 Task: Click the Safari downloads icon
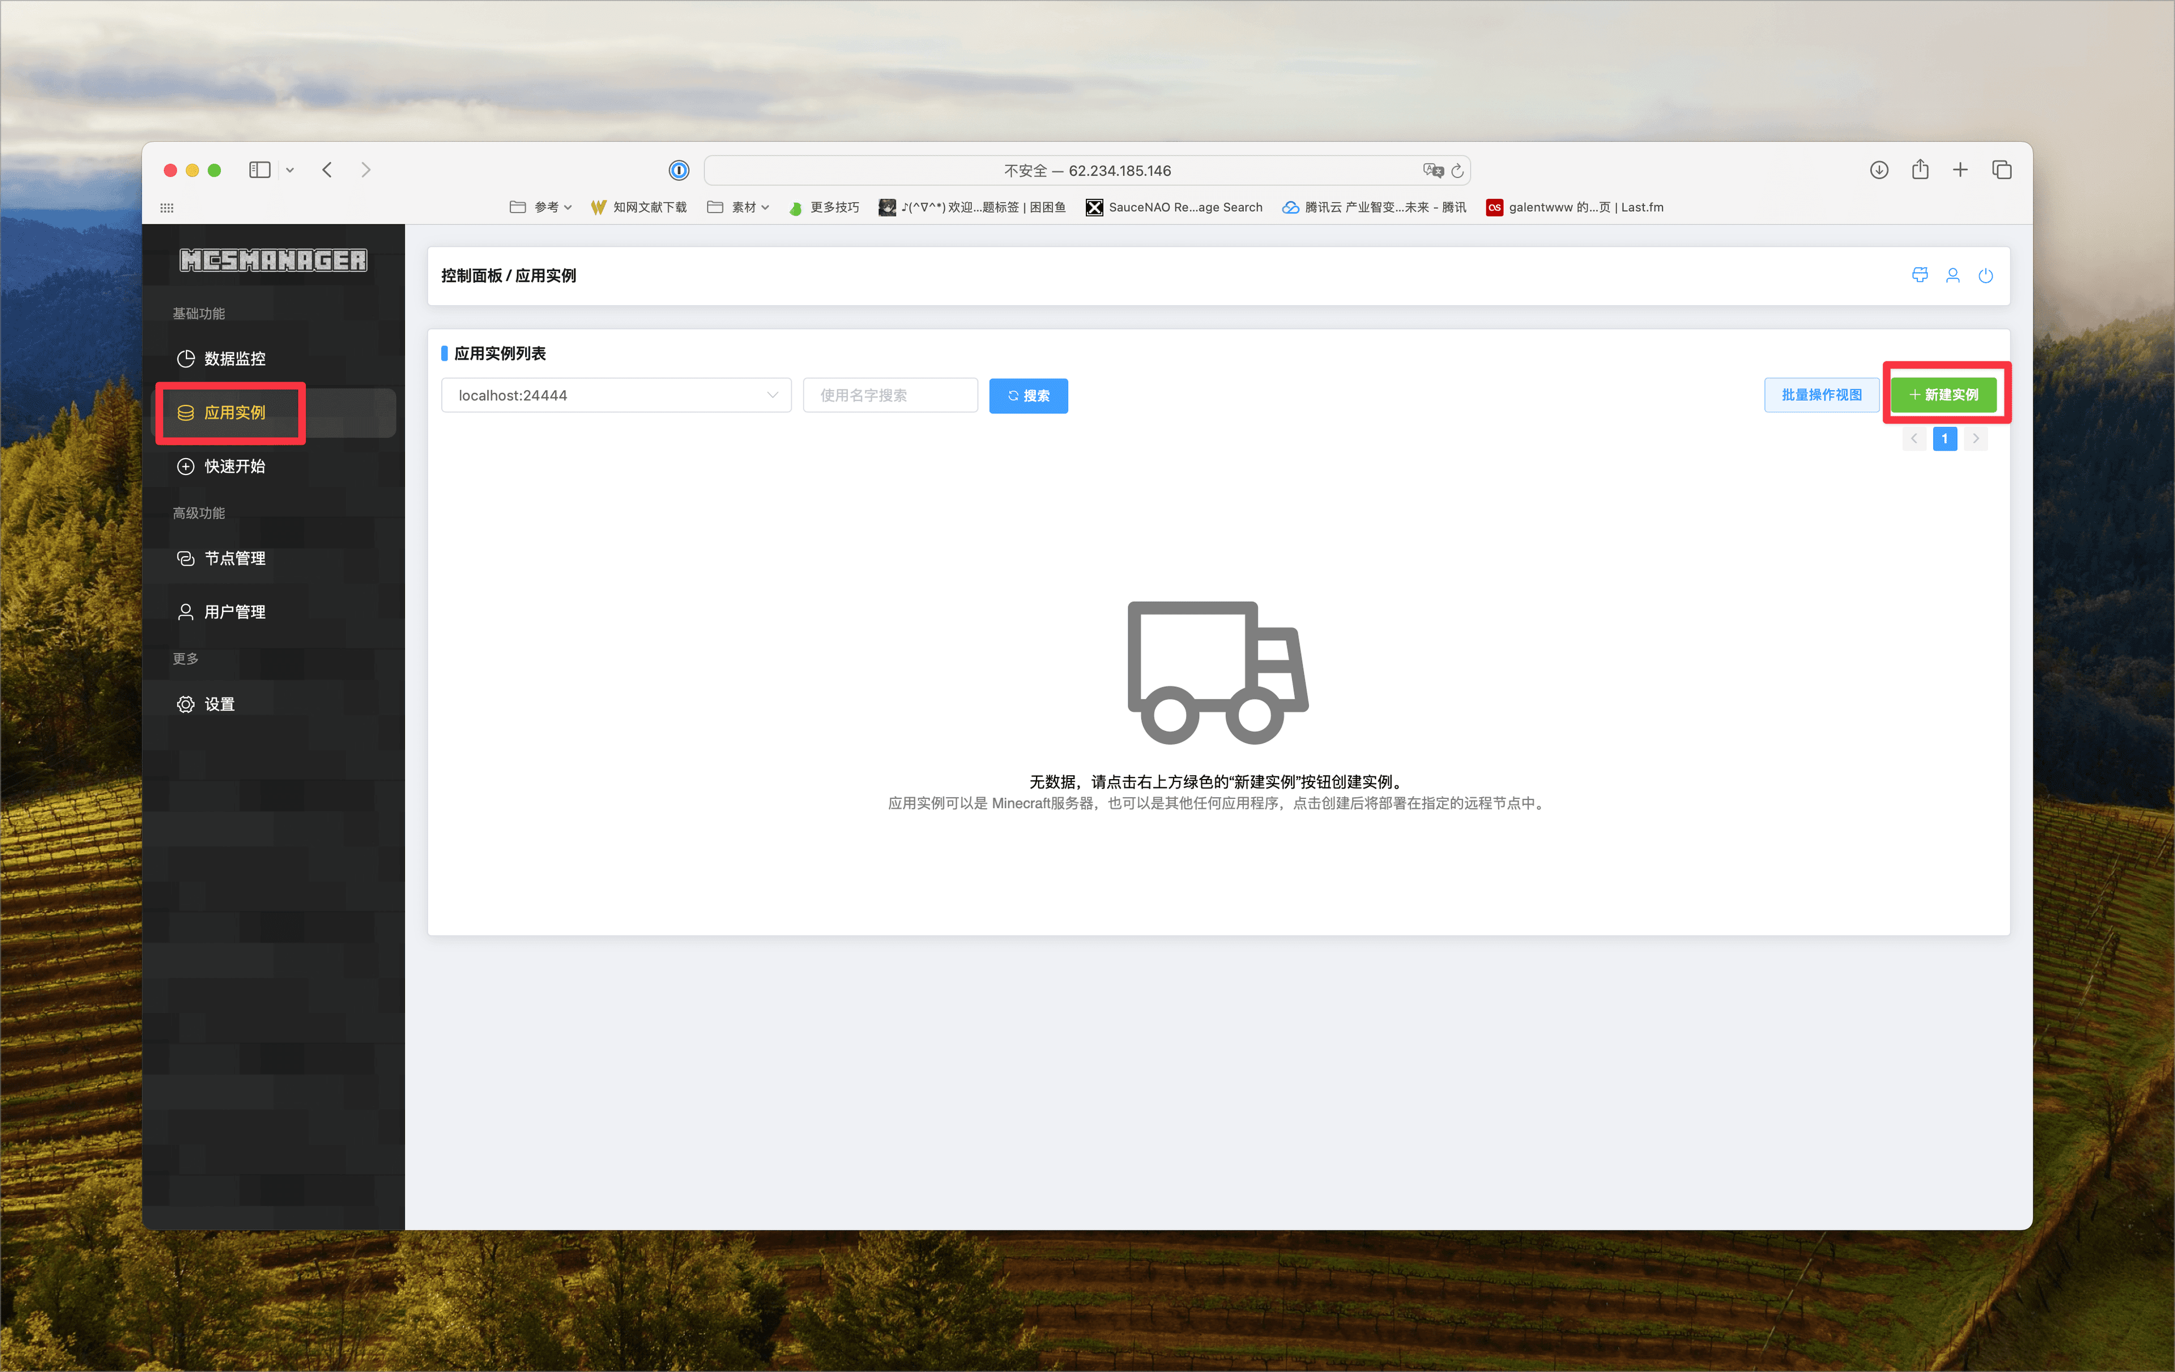[x=1879, y=170]
